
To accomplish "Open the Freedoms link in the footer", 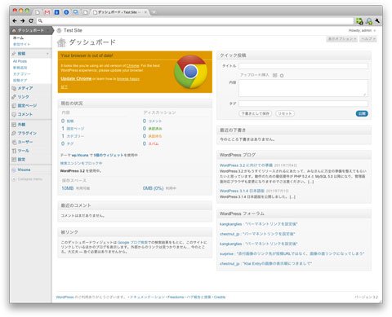I will pyautogui.click(x=176, y=297).
